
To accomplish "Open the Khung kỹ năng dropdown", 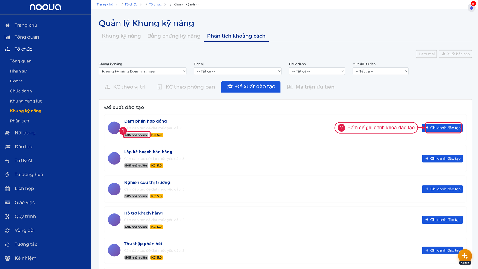I will click(143, 71).
